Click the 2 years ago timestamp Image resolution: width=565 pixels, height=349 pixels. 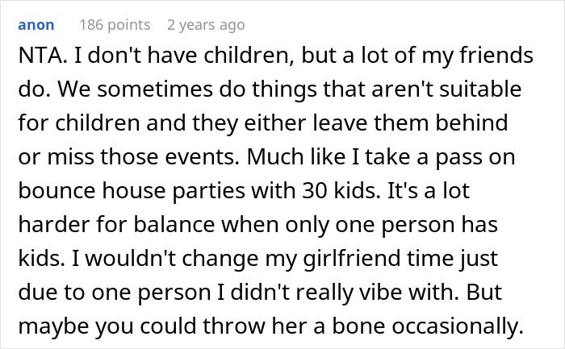point(205,26)
